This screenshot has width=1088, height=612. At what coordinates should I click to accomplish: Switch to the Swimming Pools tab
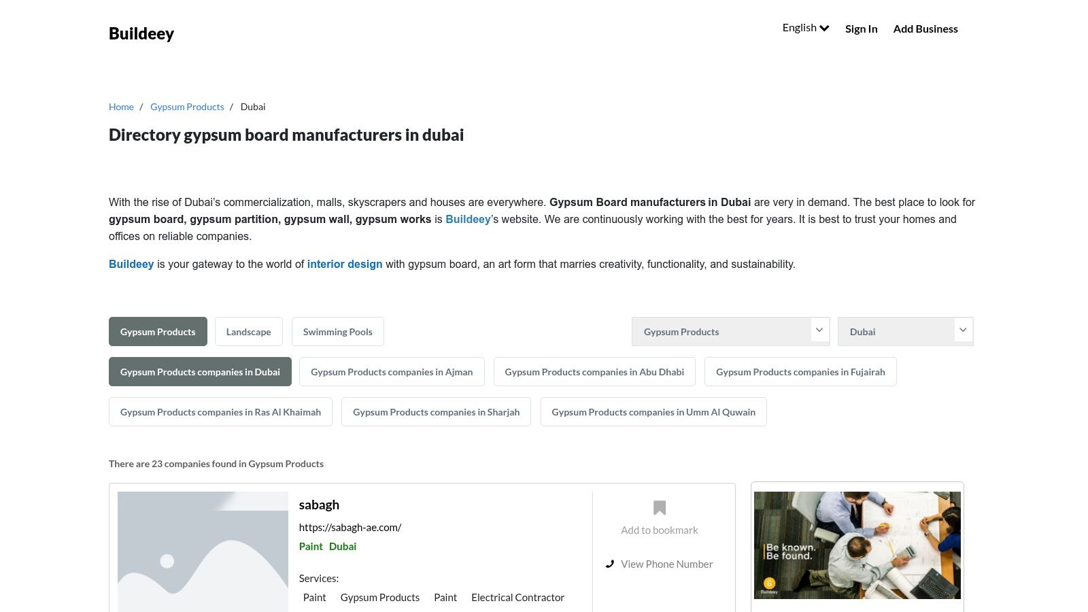(x=337, y=331)
